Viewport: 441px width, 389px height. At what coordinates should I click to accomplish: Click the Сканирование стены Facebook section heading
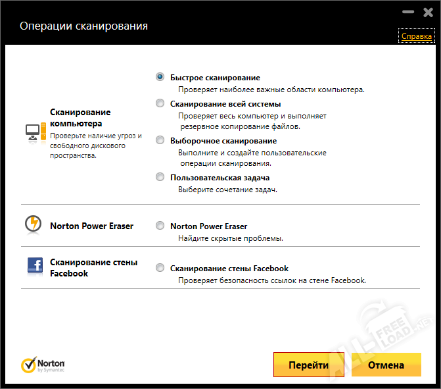[94, 267]
